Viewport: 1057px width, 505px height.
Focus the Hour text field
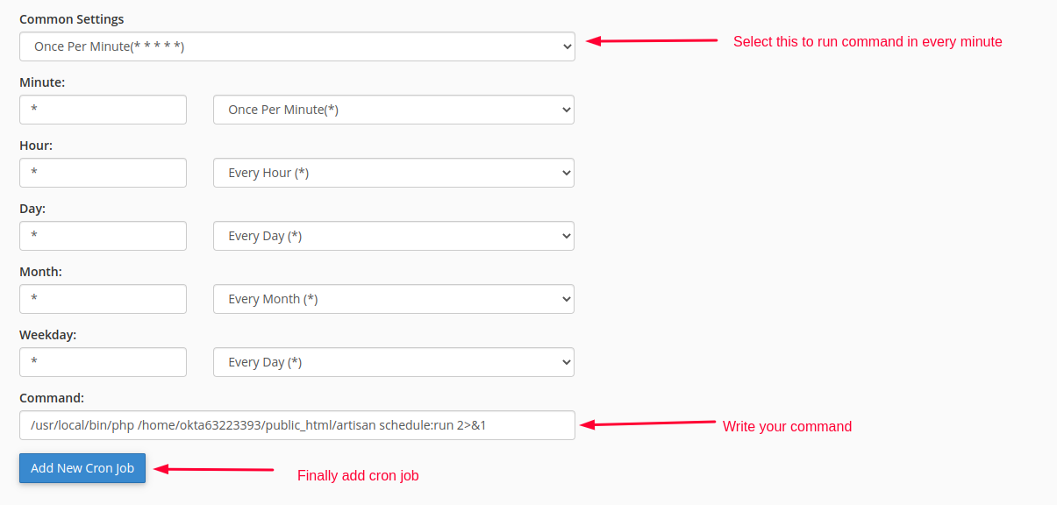(x=103, y=173)
